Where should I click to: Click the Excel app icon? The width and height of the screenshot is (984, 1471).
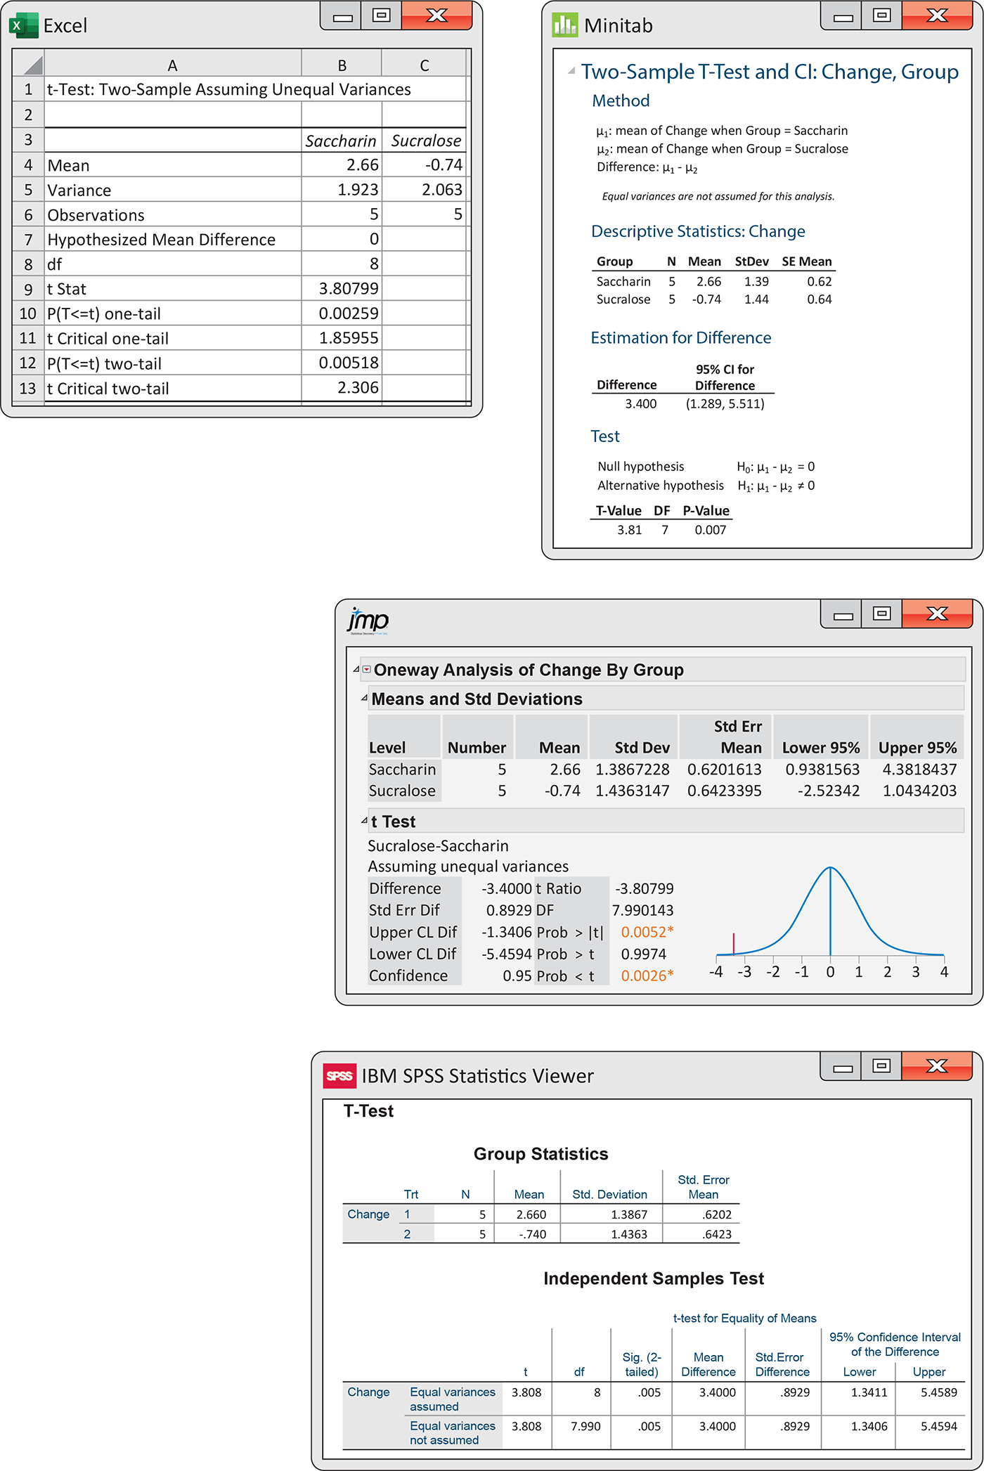23,25
